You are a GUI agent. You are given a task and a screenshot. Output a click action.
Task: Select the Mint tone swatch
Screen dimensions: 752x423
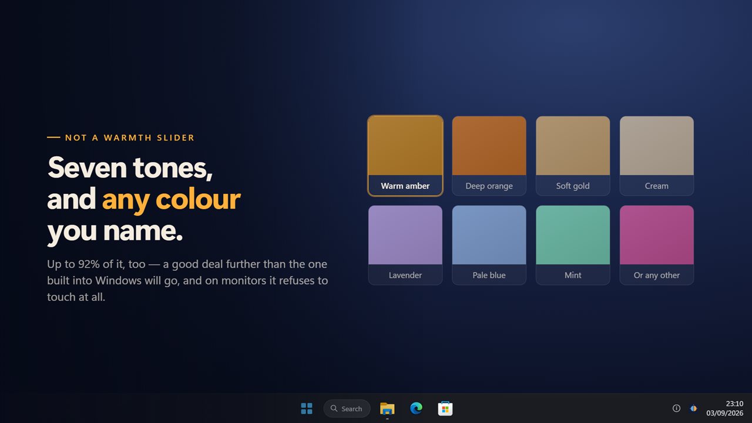573,245
